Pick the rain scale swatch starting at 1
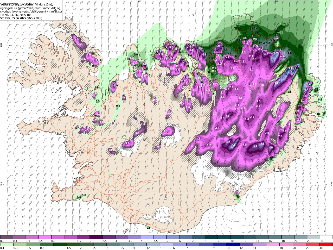The width and height of the screenshot is (333, 250). (60, 244)
